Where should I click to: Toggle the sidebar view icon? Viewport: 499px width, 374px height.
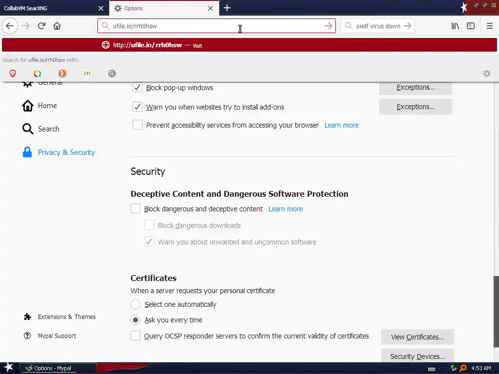[471, 26]
